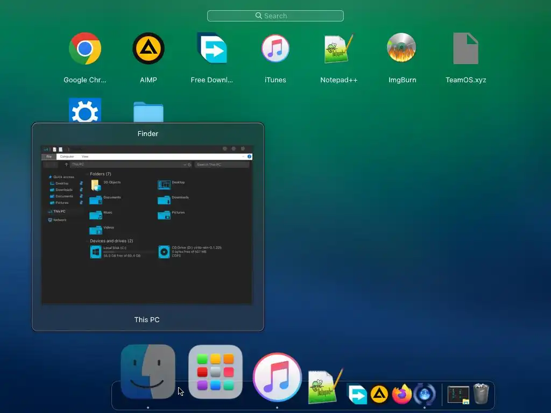Viewport: 551px width, 413px height.
Task: Click the iTunes label under its launchpad icon
Action: click(x=275, y=80)
